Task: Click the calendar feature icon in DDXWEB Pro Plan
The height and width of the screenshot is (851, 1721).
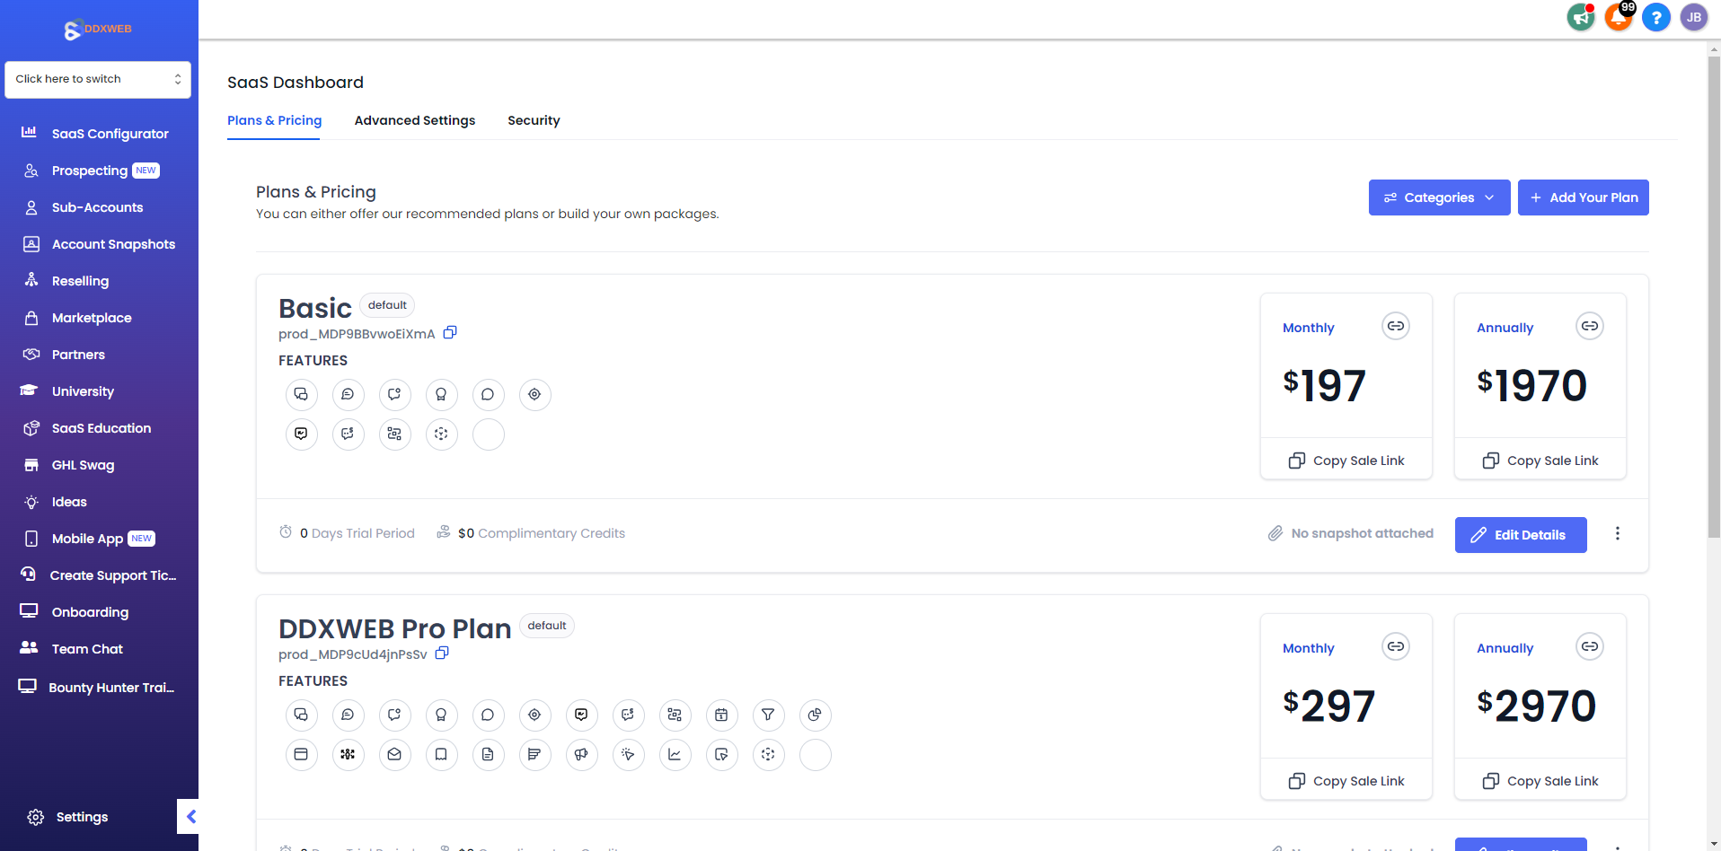Action: pyautogui.click(x=721, y=715)
